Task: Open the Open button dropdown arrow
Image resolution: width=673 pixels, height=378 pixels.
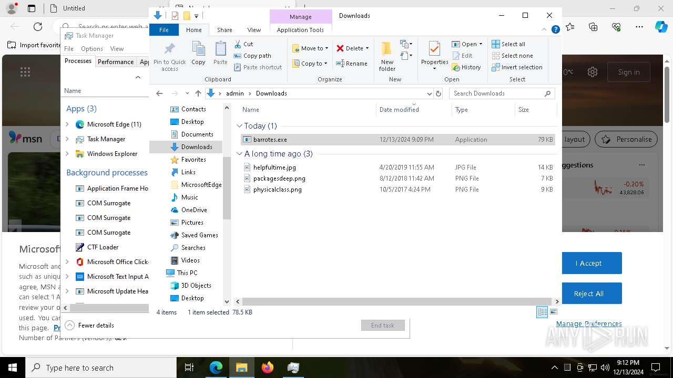Action: point(481,44)
